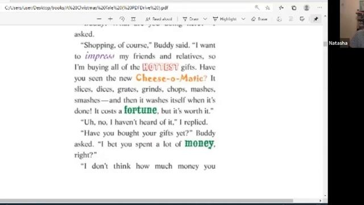This screenshot has height=205, width=364.
Task: Start Read aloud
Action: click(x=159, y=19)
